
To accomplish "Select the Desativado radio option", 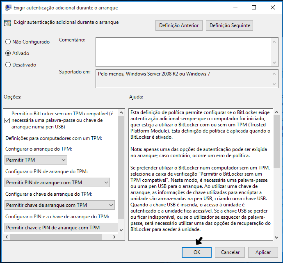I will coord(8,65).
